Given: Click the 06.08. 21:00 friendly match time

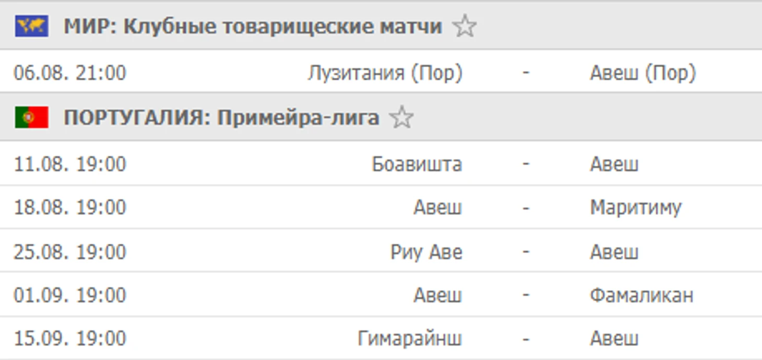Looking at the screenshot, I should click(x=70, y=73).
